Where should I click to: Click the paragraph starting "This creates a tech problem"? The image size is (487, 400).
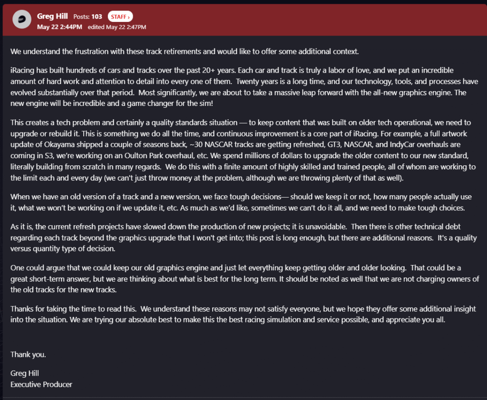243,150
